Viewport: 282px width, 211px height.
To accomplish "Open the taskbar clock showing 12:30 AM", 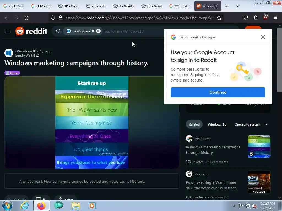I will click(268, 206).
